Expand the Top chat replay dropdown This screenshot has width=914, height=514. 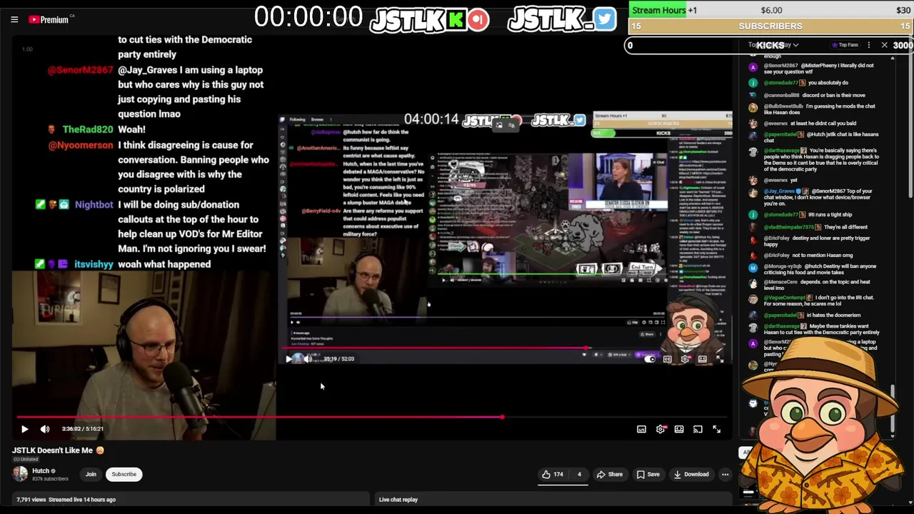tap(773, 45)
